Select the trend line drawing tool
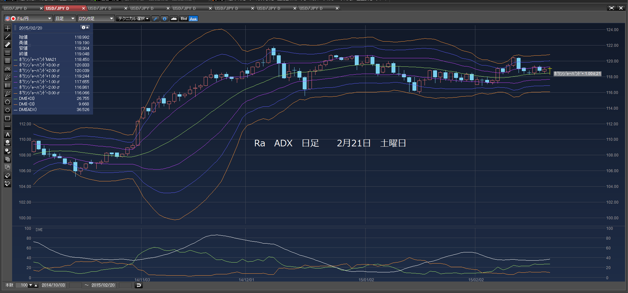 (8, 36)
